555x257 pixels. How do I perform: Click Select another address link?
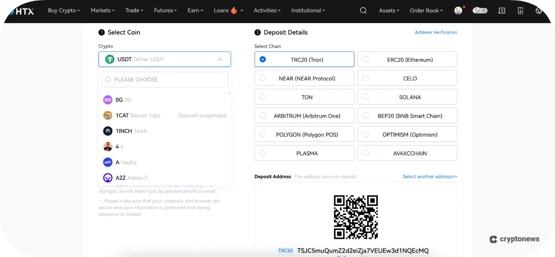430,177
